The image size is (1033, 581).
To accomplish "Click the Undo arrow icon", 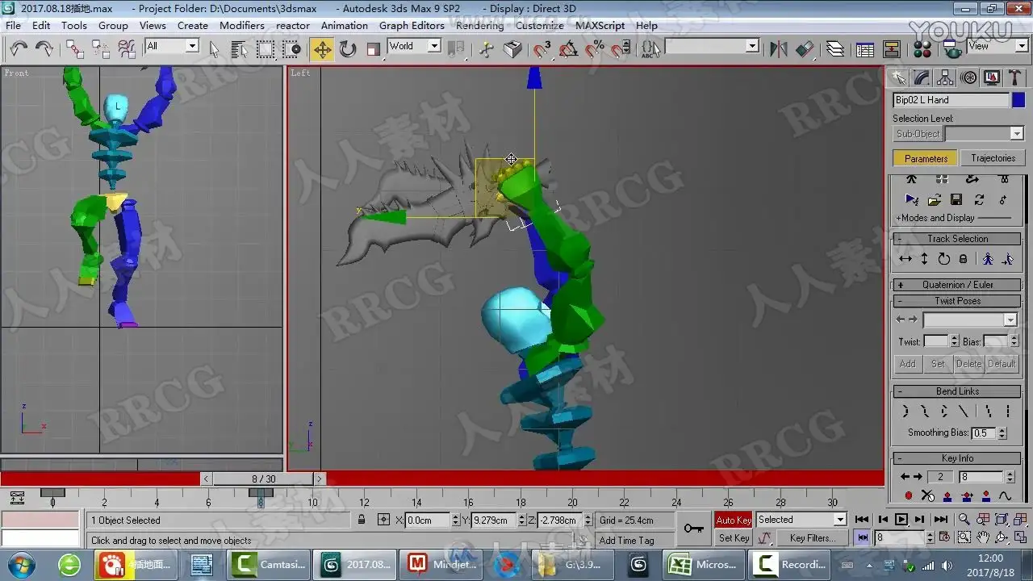I will pos(19,49).
